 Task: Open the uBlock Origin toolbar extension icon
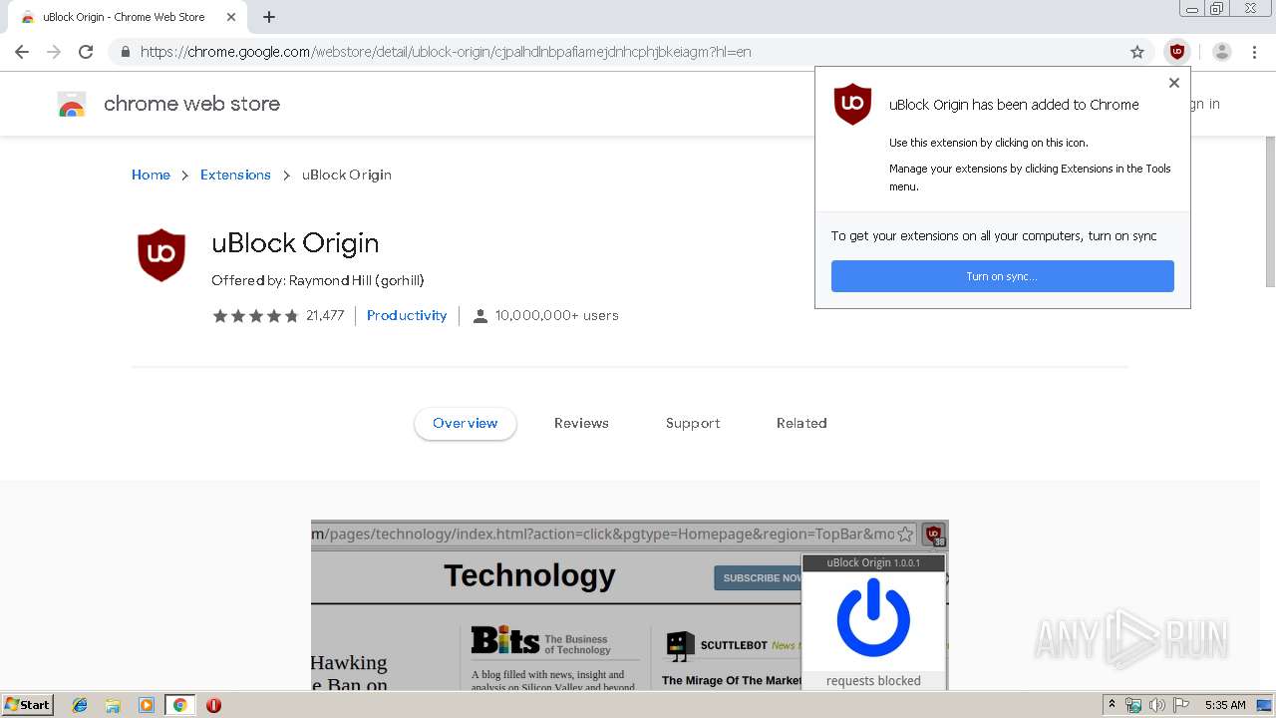tap(1177, 52)
